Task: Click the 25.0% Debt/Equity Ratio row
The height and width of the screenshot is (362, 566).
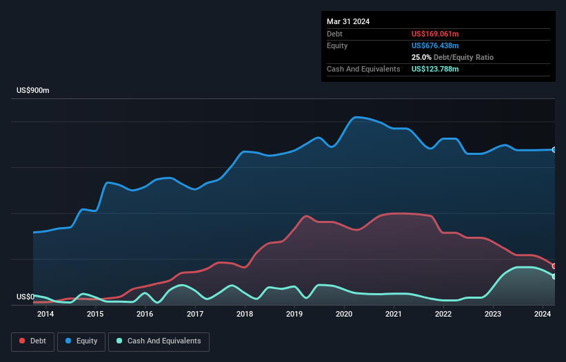Action: point(452,57)
